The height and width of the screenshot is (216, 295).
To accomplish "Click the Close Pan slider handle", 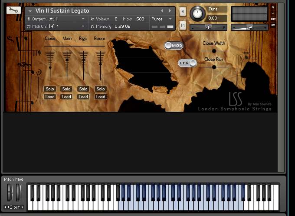I will [x=214, y=67].
